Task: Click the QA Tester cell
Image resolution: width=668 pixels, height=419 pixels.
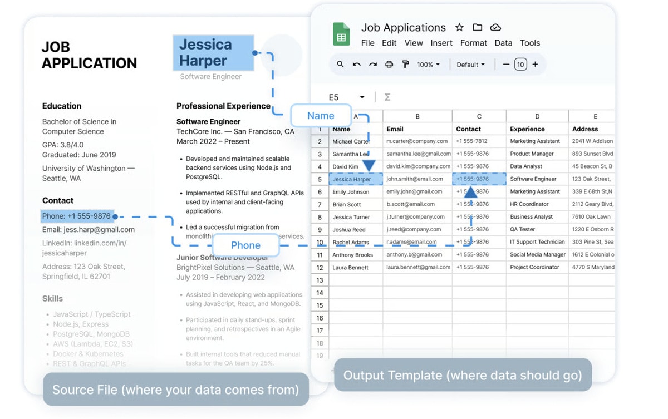Action: 537,229
